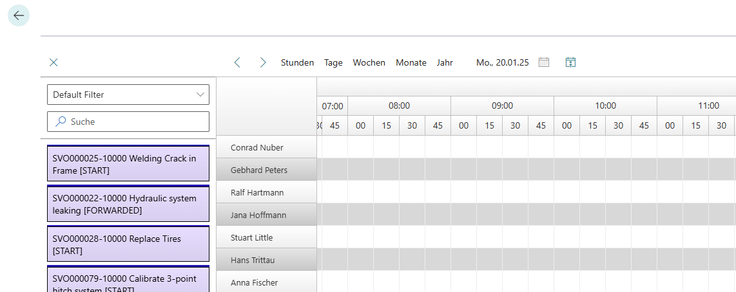
Task: Click the 45 minute header under 10:00
Action: 644,125
